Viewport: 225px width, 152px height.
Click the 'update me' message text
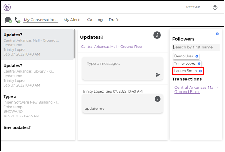[x=94, y=109]
